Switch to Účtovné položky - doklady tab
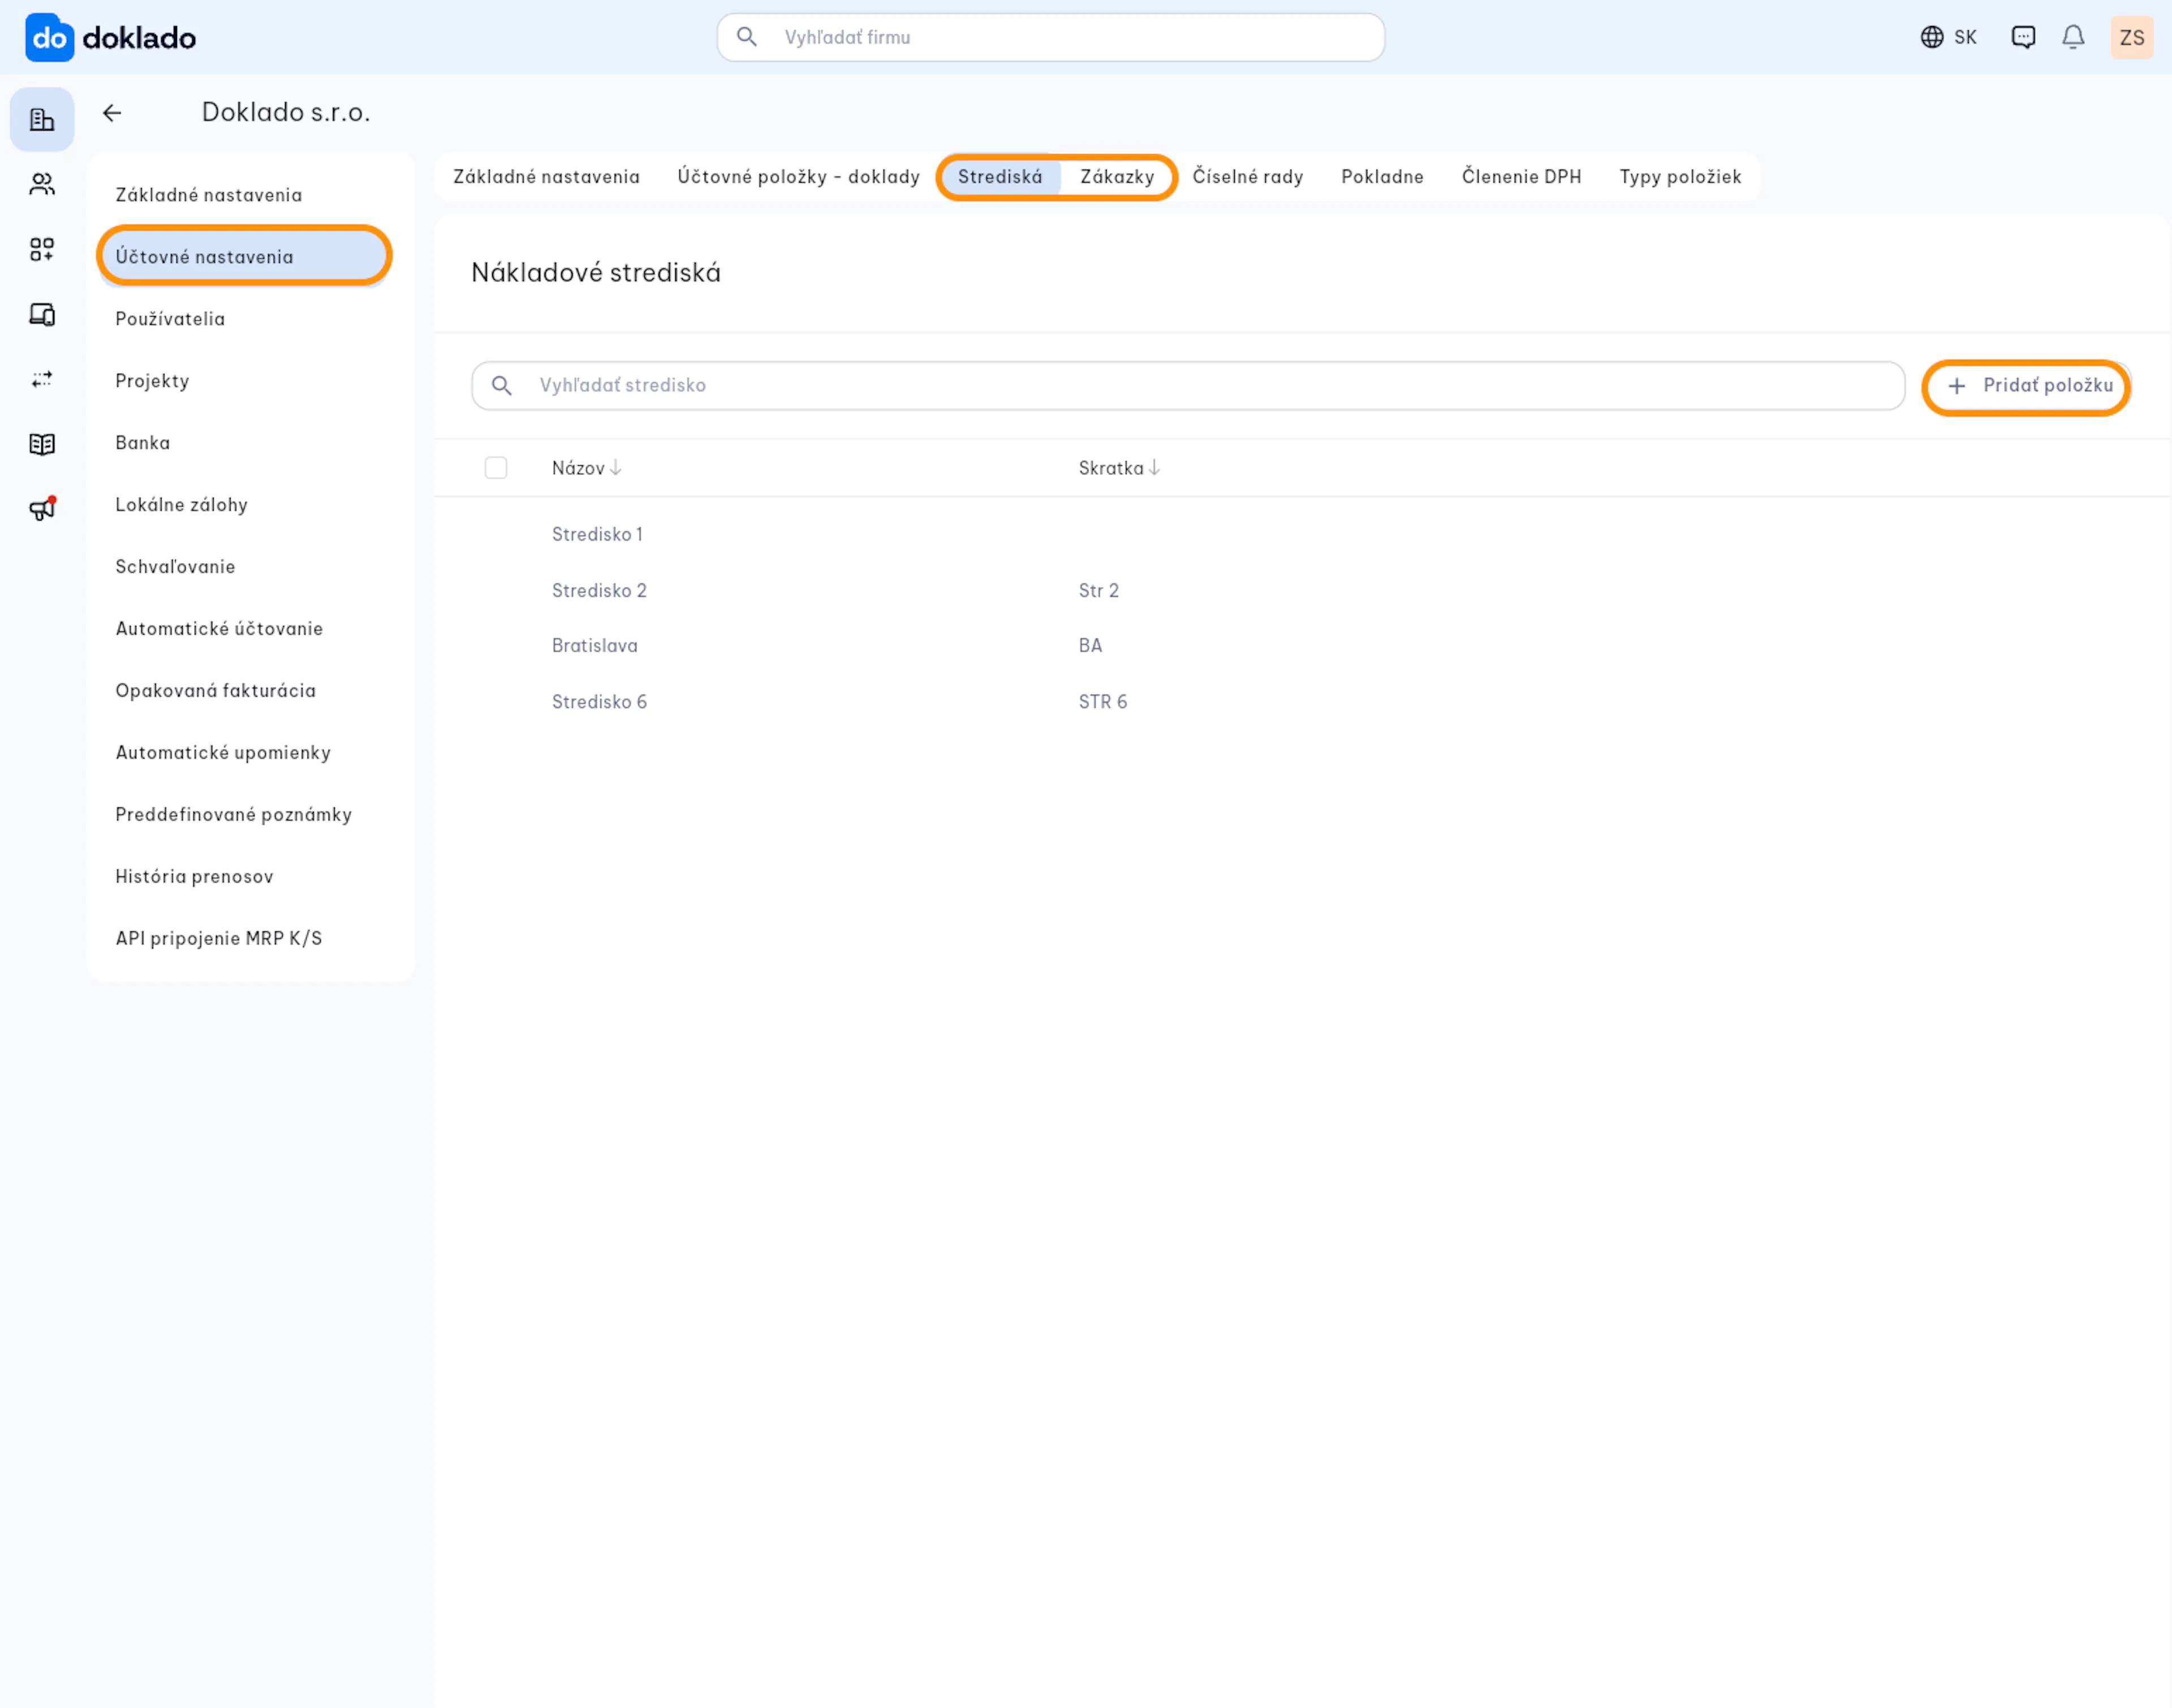Screen dimensions: 2172x1708 coord(798,177)
